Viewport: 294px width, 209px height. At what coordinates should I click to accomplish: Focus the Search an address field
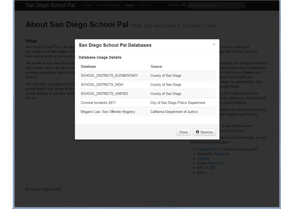tap(217, 5)
